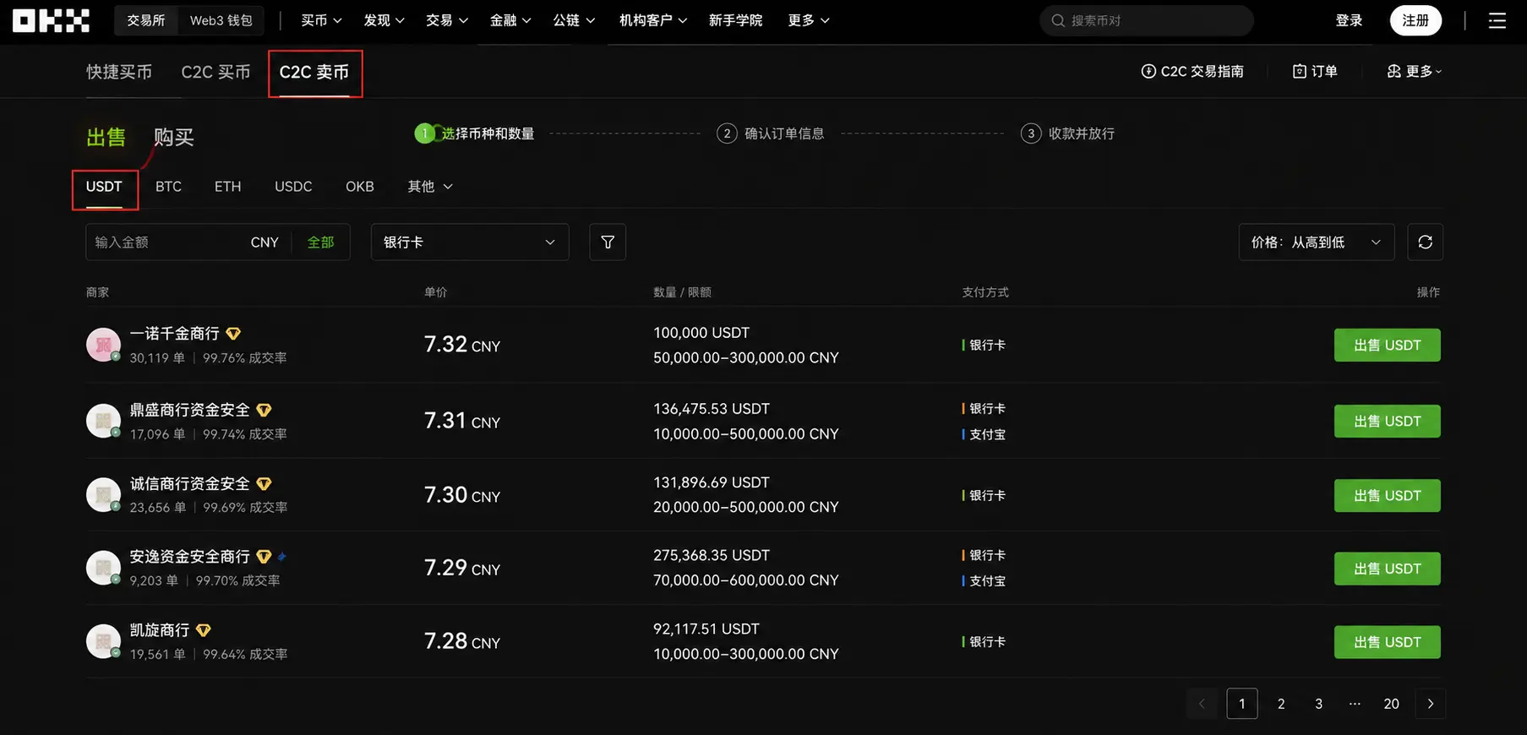1527x735 pixels.
Task: Open the 快捷买币 tab
Action: coord(119,72)
